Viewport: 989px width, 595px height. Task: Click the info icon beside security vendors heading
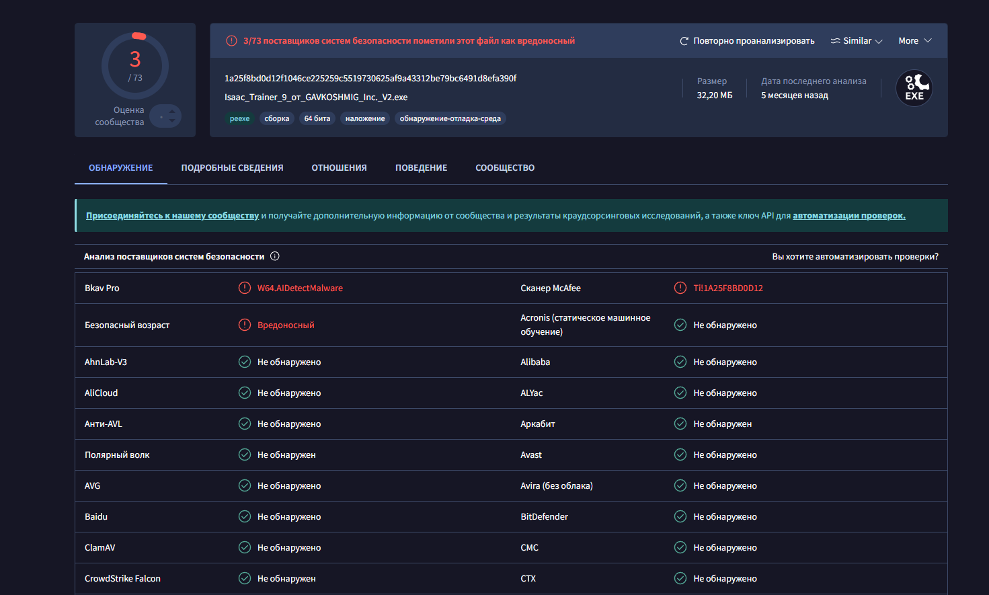pyautogui.click(x=275, y=256)
